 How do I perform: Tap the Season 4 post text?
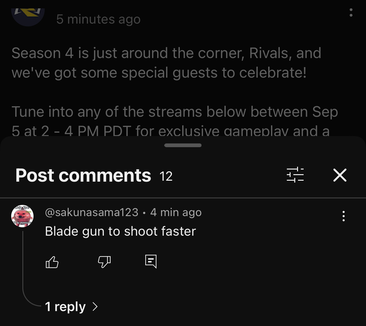pyautogui.click(x=166, y=63)
